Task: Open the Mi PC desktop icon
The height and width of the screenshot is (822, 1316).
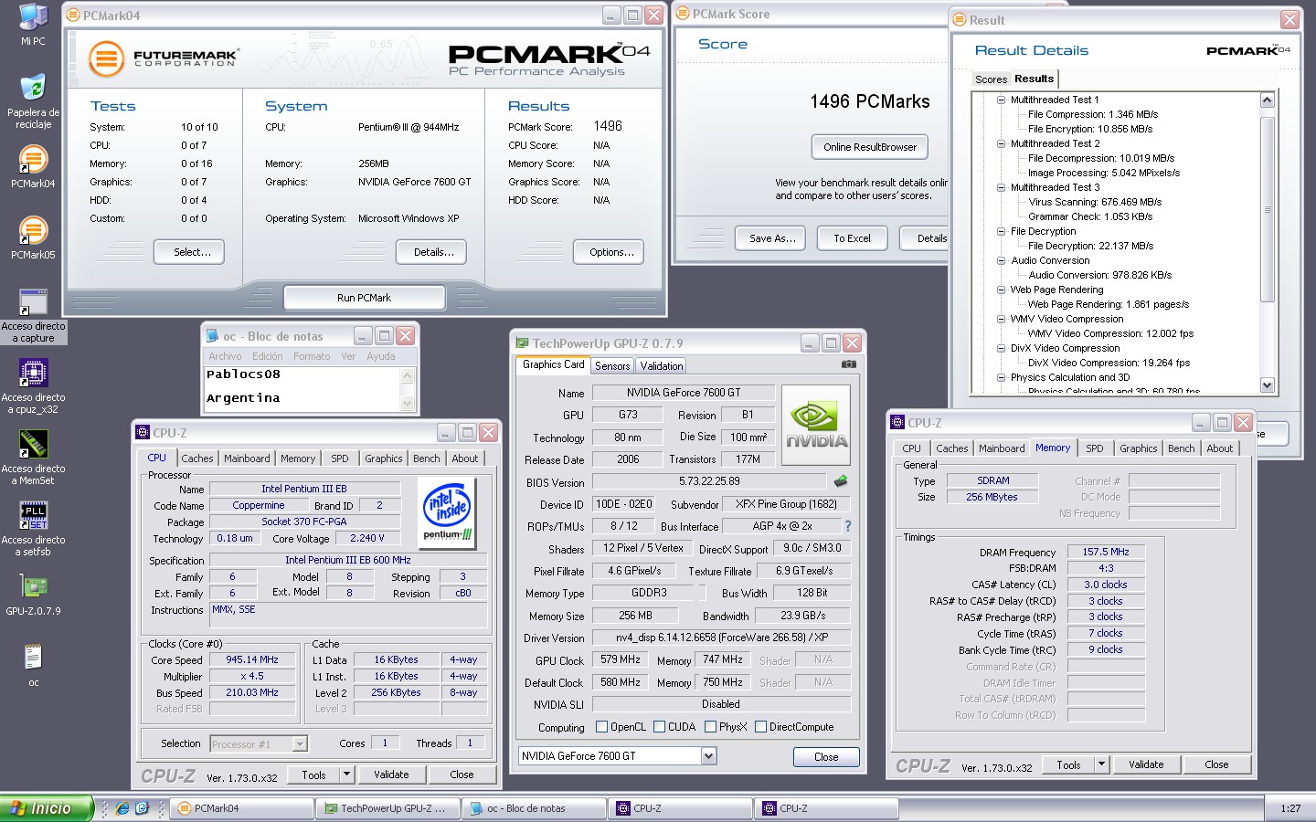Action: [x=33, y=24]
